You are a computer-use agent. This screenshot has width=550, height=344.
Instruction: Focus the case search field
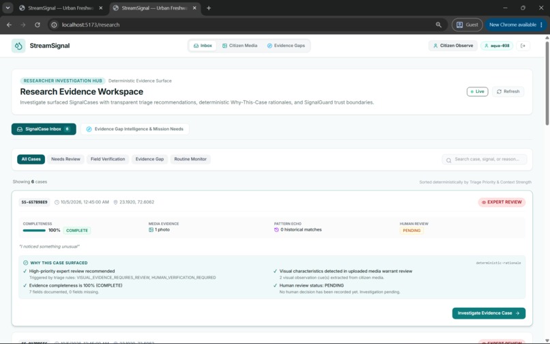484,159
